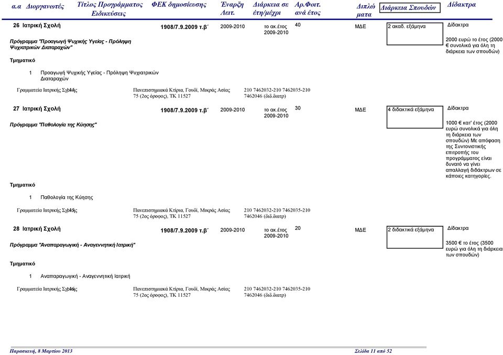Click 'Τμηματικό' label in entry 26
The width and height of the screenshot is (503, 355).
click(23, 60)
